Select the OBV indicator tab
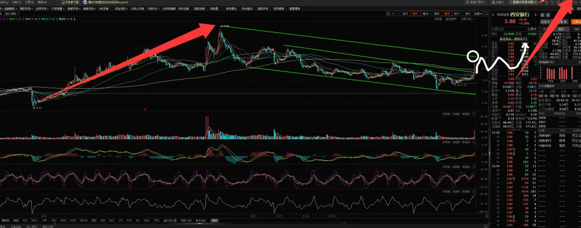 point(54,220)
